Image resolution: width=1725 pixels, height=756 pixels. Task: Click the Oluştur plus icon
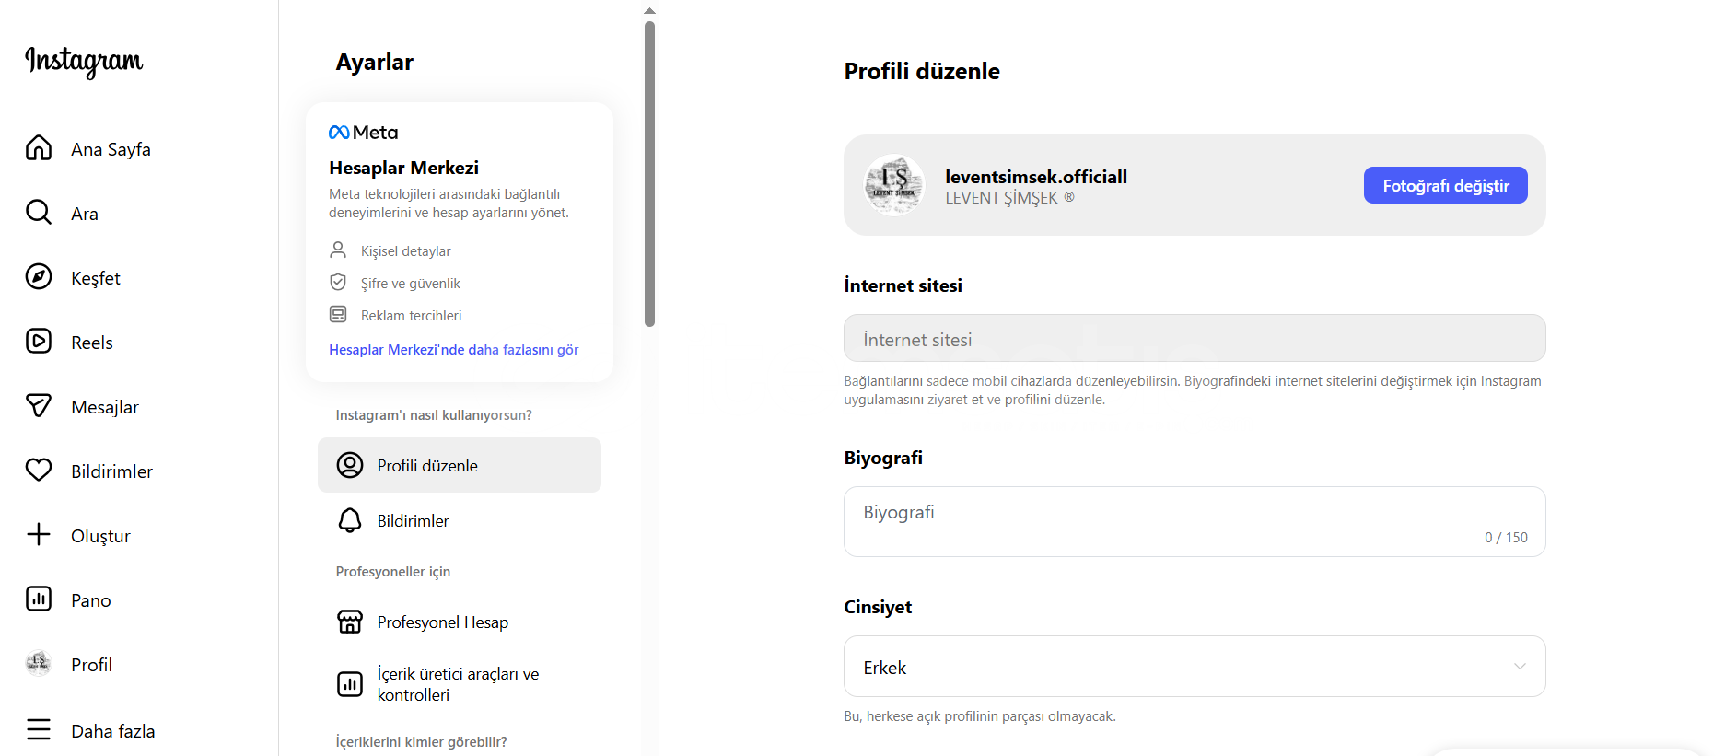tap(39, 535)
